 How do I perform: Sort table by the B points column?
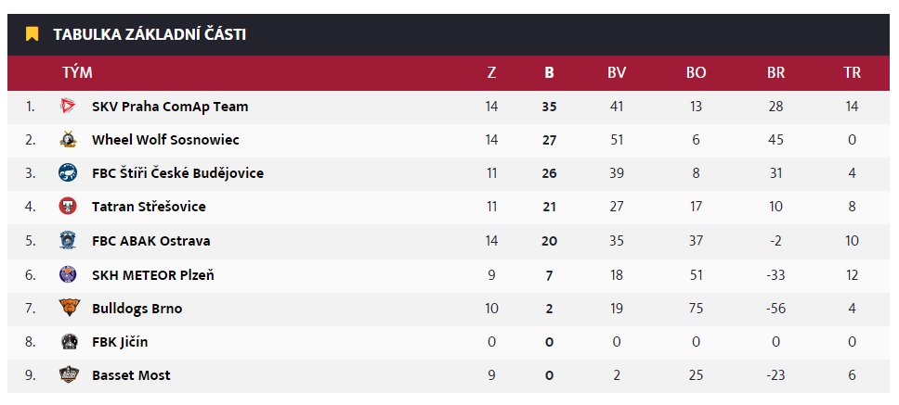[549, 72]
